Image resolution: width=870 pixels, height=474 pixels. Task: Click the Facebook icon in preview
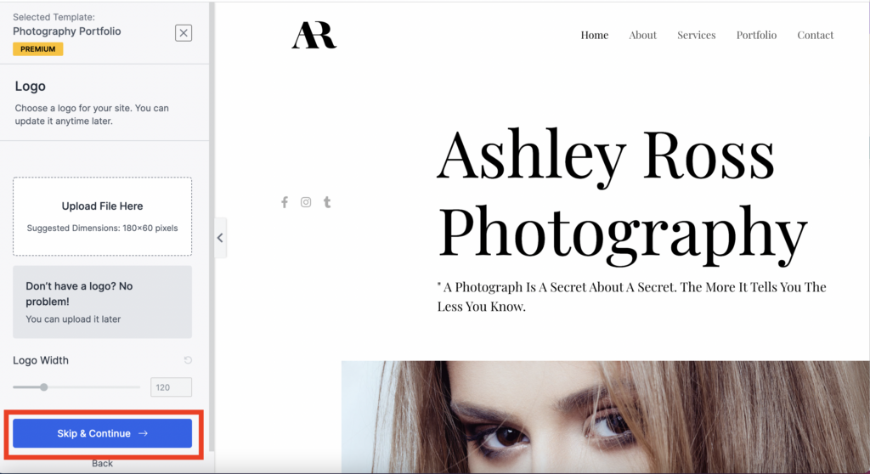coord(285,202)
